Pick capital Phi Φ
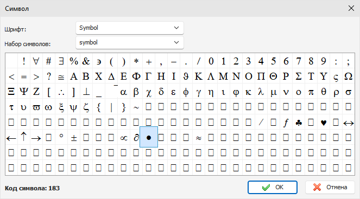The width and height of the screenshot is (360, 199). coord(136,76)
